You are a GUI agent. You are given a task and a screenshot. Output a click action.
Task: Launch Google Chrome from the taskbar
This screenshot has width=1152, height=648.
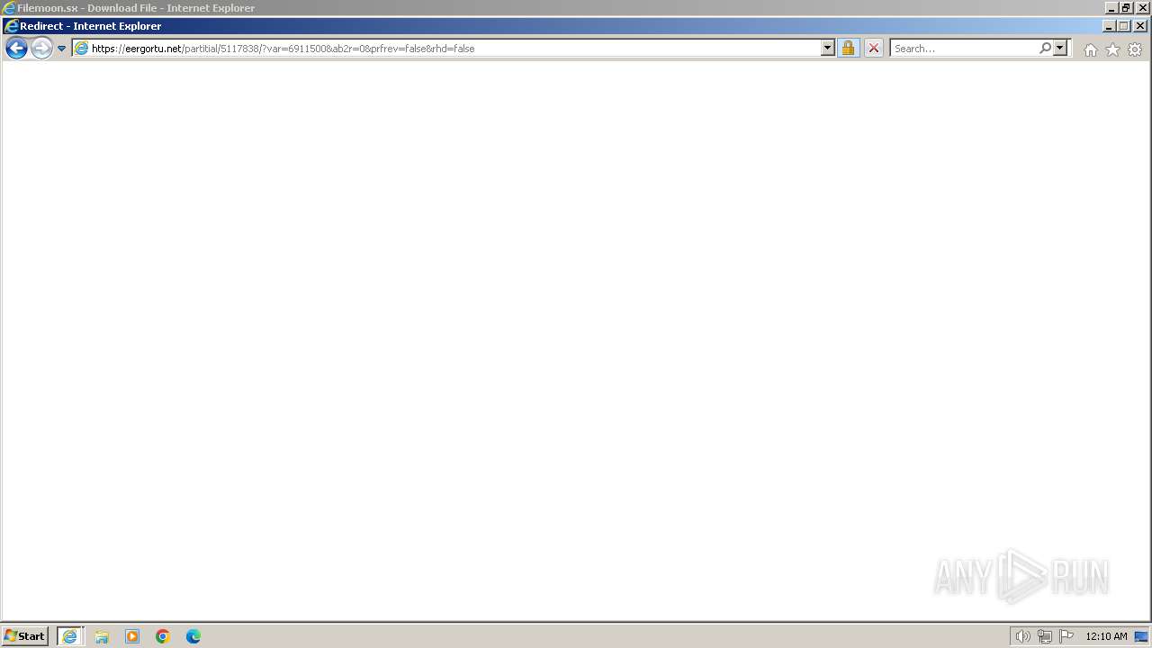[x=163, y=636]
